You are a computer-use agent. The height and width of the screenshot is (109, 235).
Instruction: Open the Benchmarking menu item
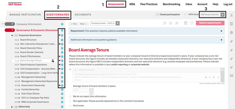171,4
